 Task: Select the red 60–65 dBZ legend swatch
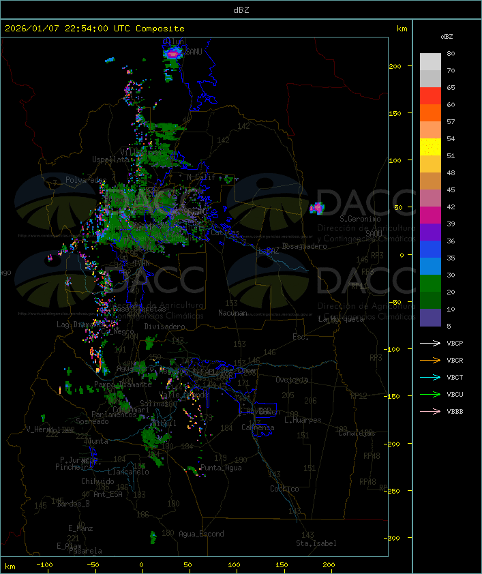[430, 96]
